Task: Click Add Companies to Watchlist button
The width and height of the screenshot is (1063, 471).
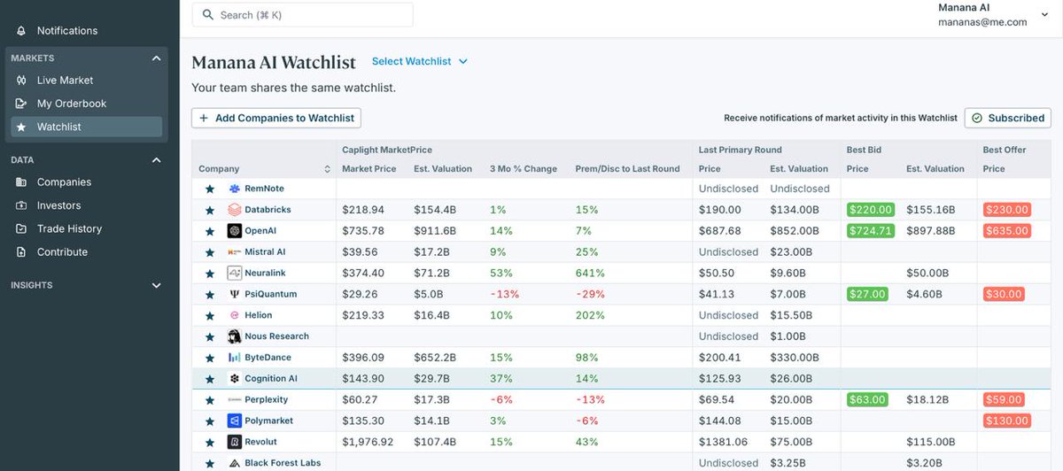Action: click(x=276, y=118)
